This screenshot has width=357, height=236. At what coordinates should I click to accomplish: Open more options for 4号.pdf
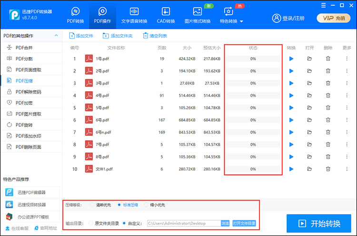click(x=347, y=95)
